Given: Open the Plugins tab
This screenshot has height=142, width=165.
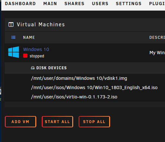Looking at the screenshot, I should 157,4.
